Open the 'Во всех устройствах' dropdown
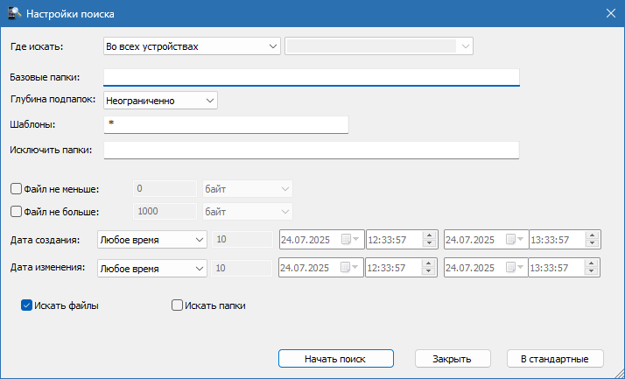The image size is (625, 379). point(192,46)
